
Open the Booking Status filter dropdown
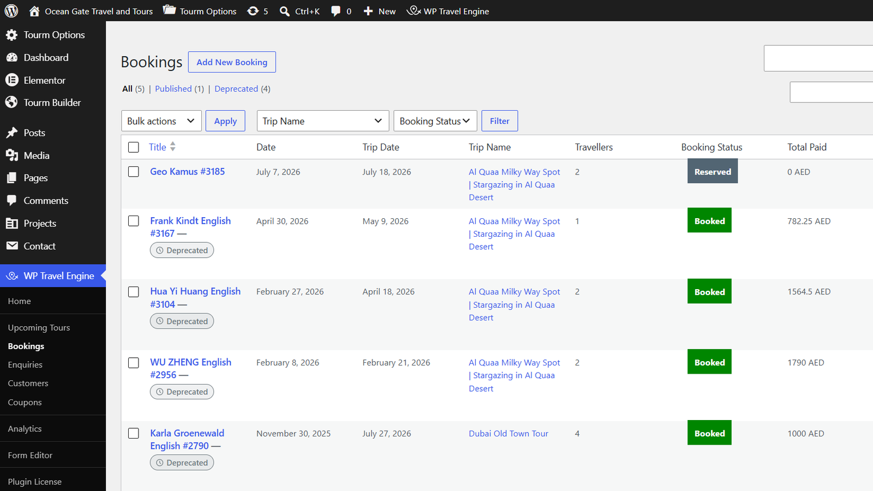[435, 121]
